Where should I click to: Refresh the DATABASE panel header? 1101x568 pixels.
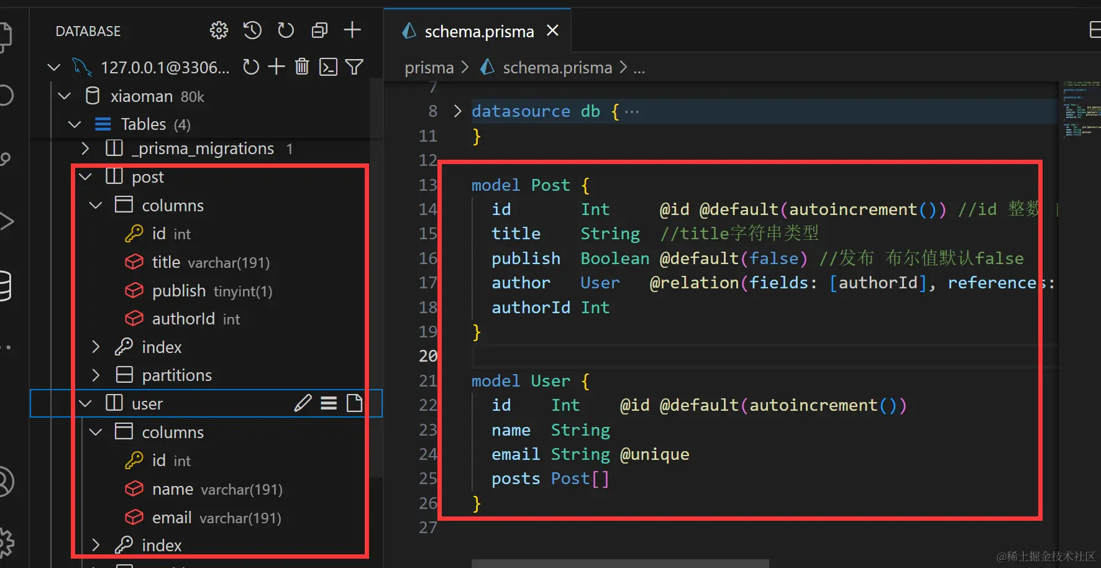click(286, 30)
